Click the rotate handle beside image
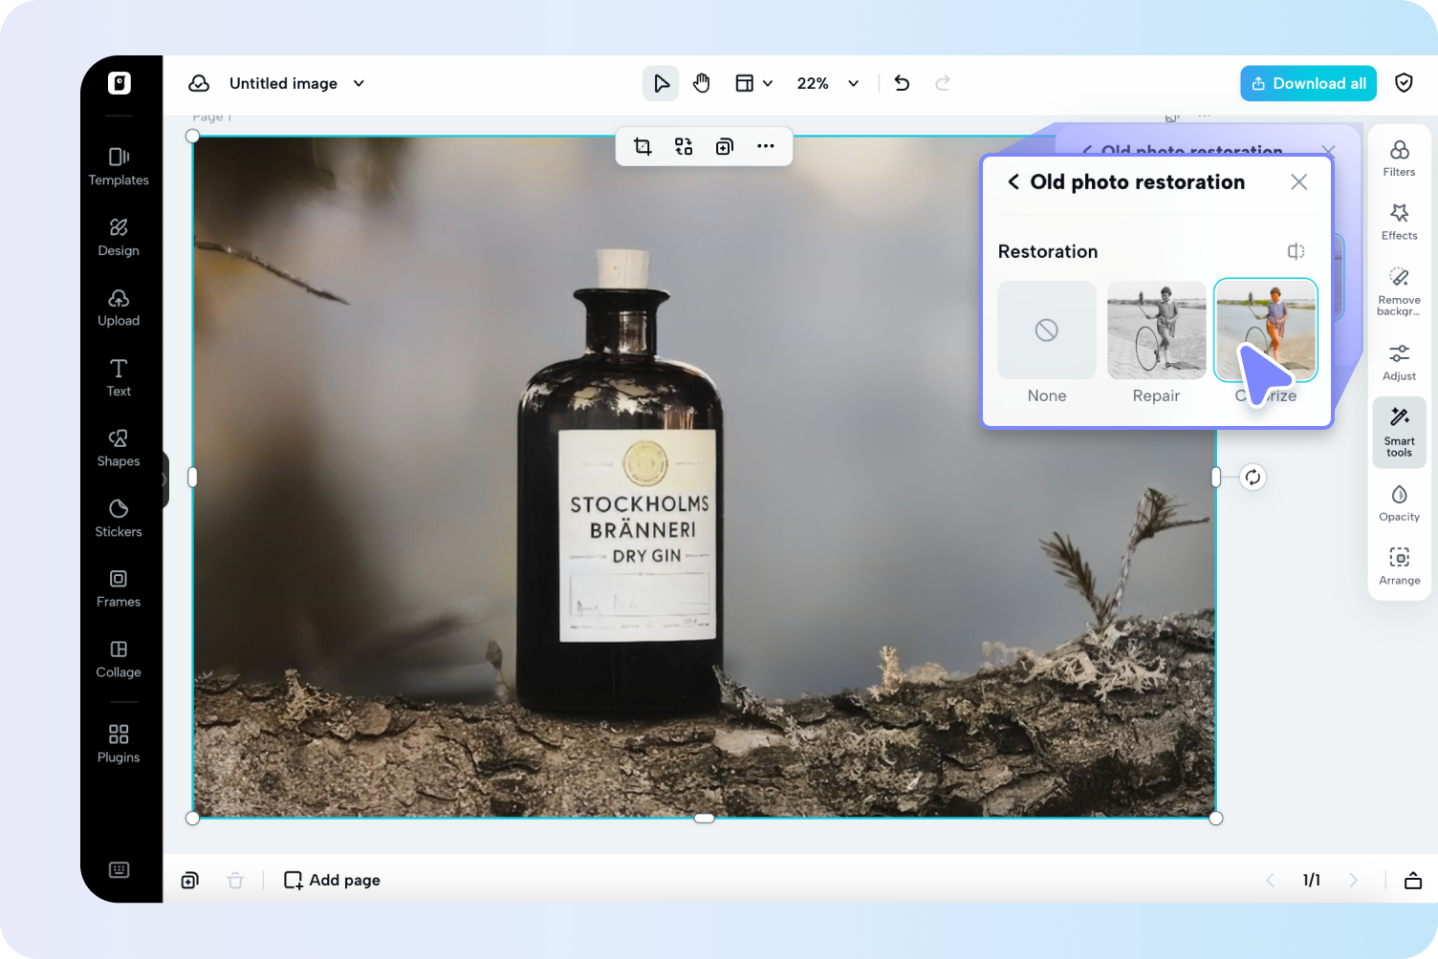The image size is (1438, 959). pyautogui.click(x=1253, y=478)
